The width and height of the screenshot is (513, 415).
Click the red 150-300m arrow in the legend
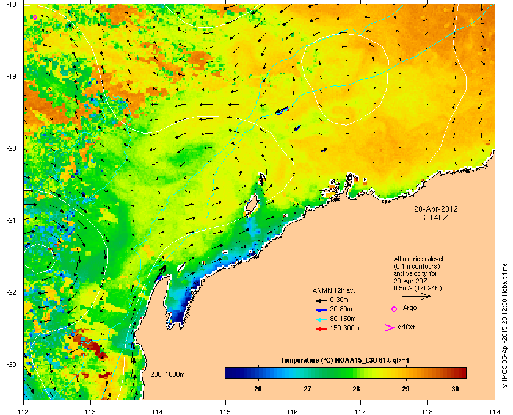click(321, 329)
